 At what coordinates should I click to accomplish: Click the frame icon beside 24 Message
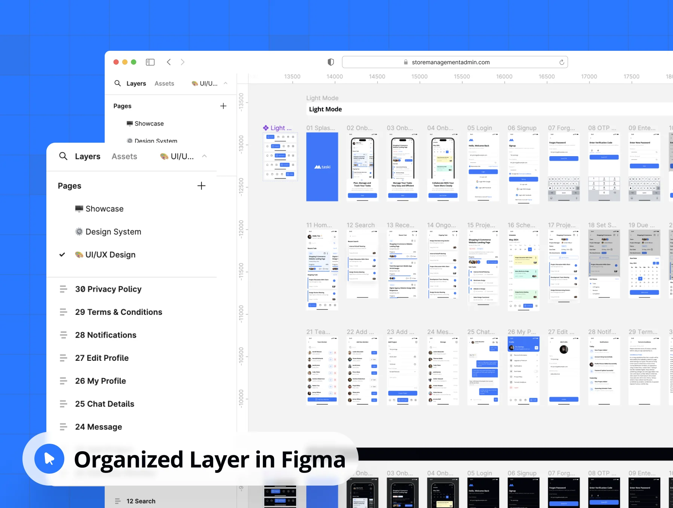(x=64, y=427)
